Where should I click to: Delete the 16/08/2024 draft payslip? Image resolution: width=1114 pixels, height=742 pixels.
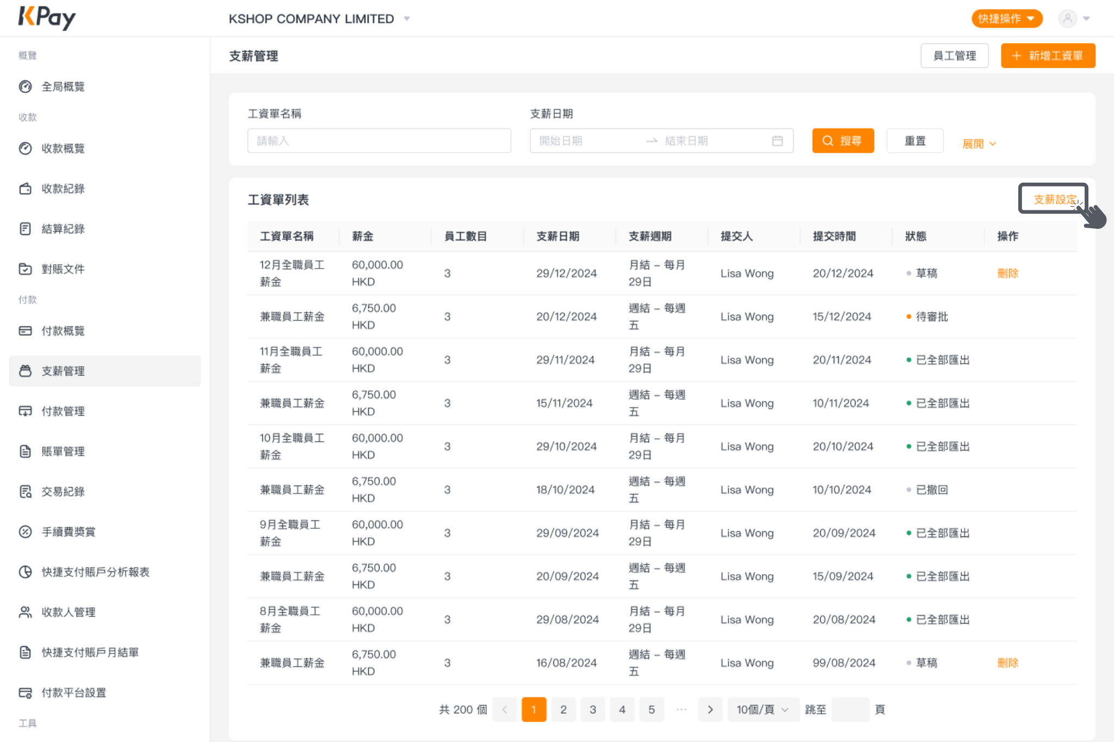coord(1007,663)
